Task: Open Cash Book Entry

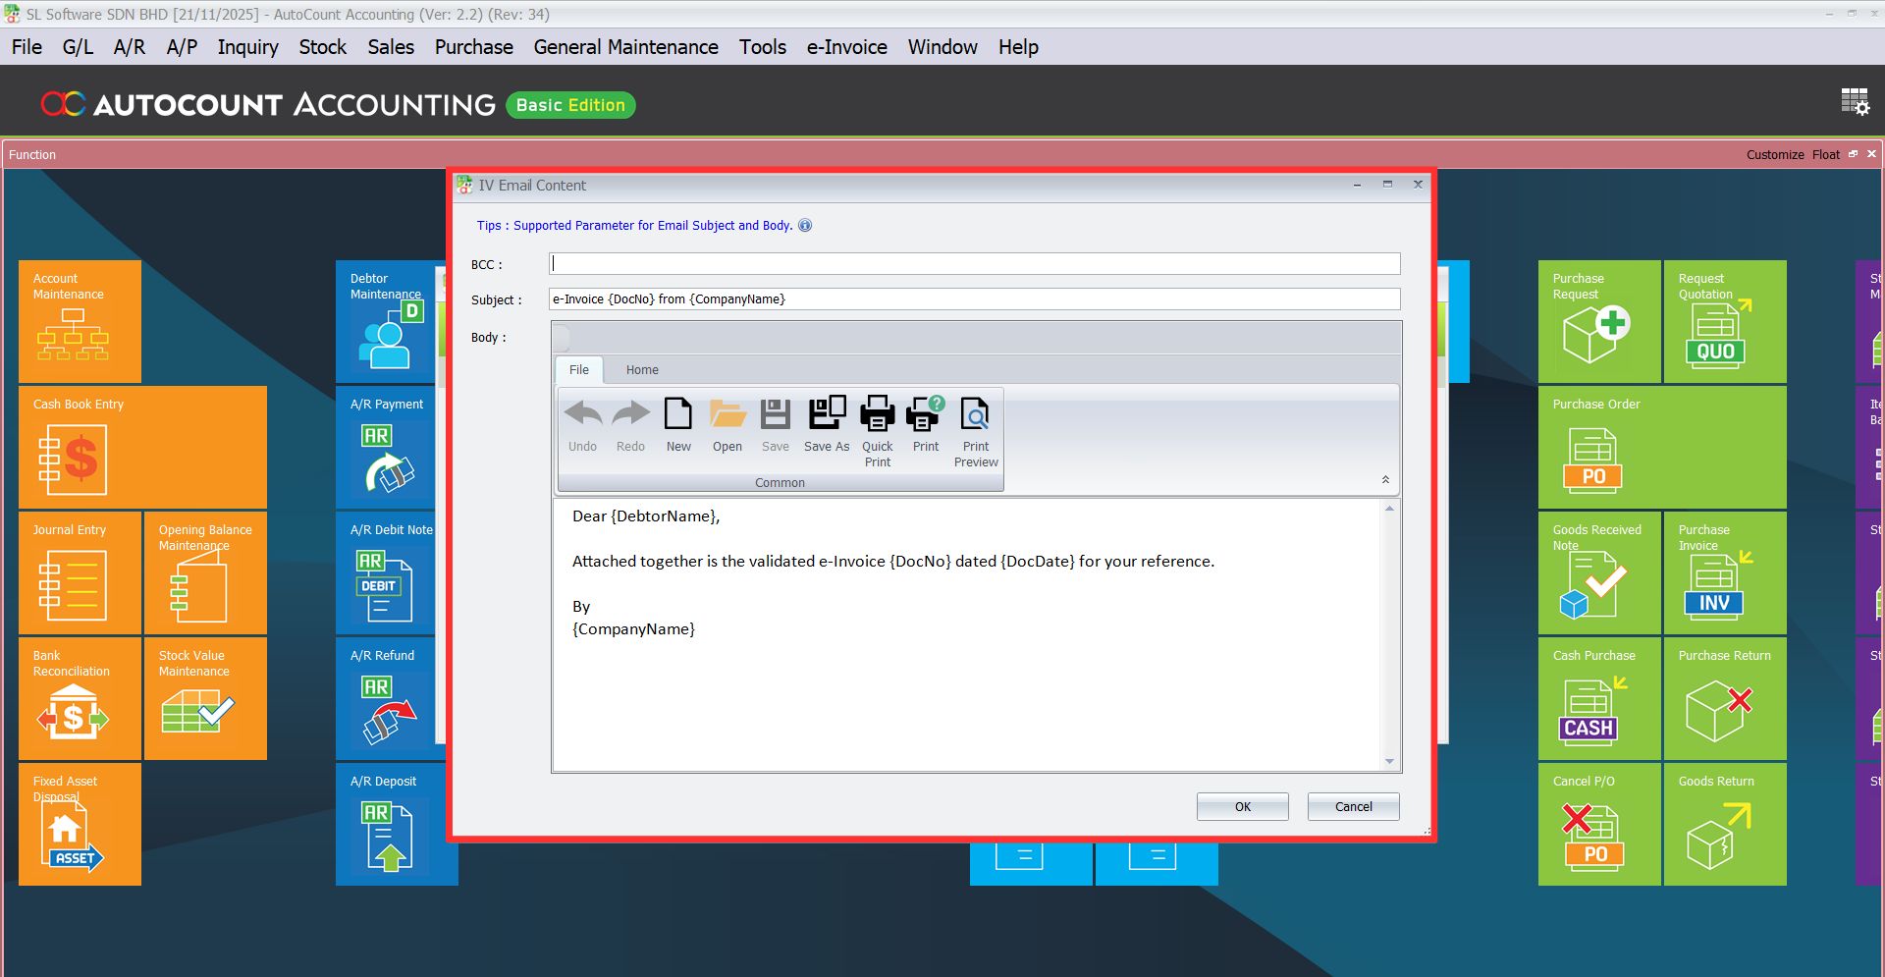Action: pos(142,447)
